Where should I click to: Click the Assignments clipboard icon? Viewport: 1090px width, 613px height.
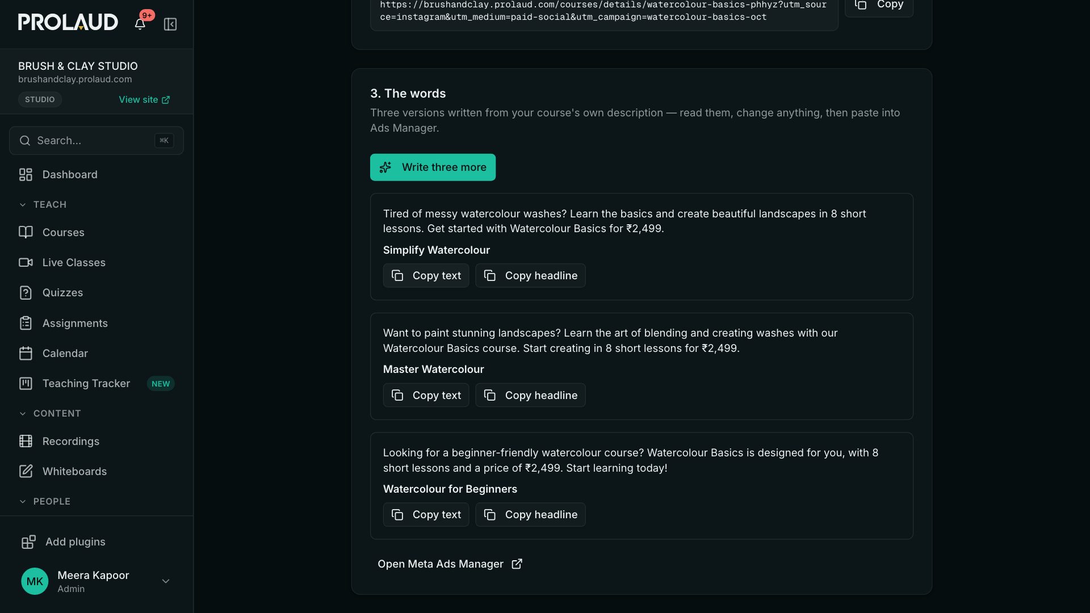(x=26, y=323)
